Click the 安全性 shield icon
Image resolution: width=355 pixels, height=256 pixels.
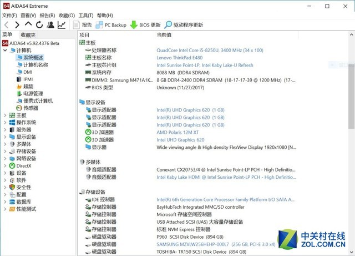12,187
